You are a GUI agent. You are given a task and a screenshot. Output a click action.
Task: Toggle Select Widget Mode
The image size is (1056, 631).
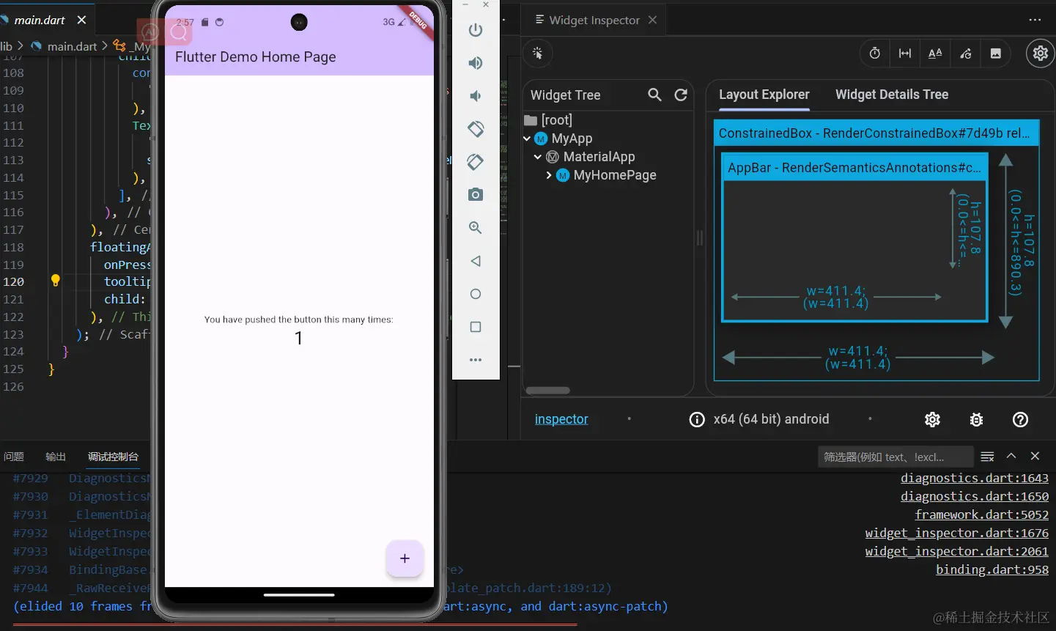(x=537, y=53)
